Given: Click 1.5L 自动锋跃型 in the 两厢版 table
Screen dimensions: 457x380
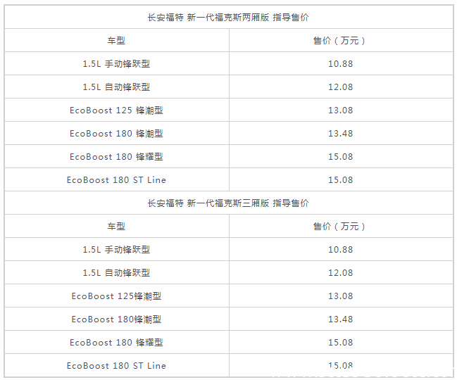Looking at the screenshot, I should [116, 87].
